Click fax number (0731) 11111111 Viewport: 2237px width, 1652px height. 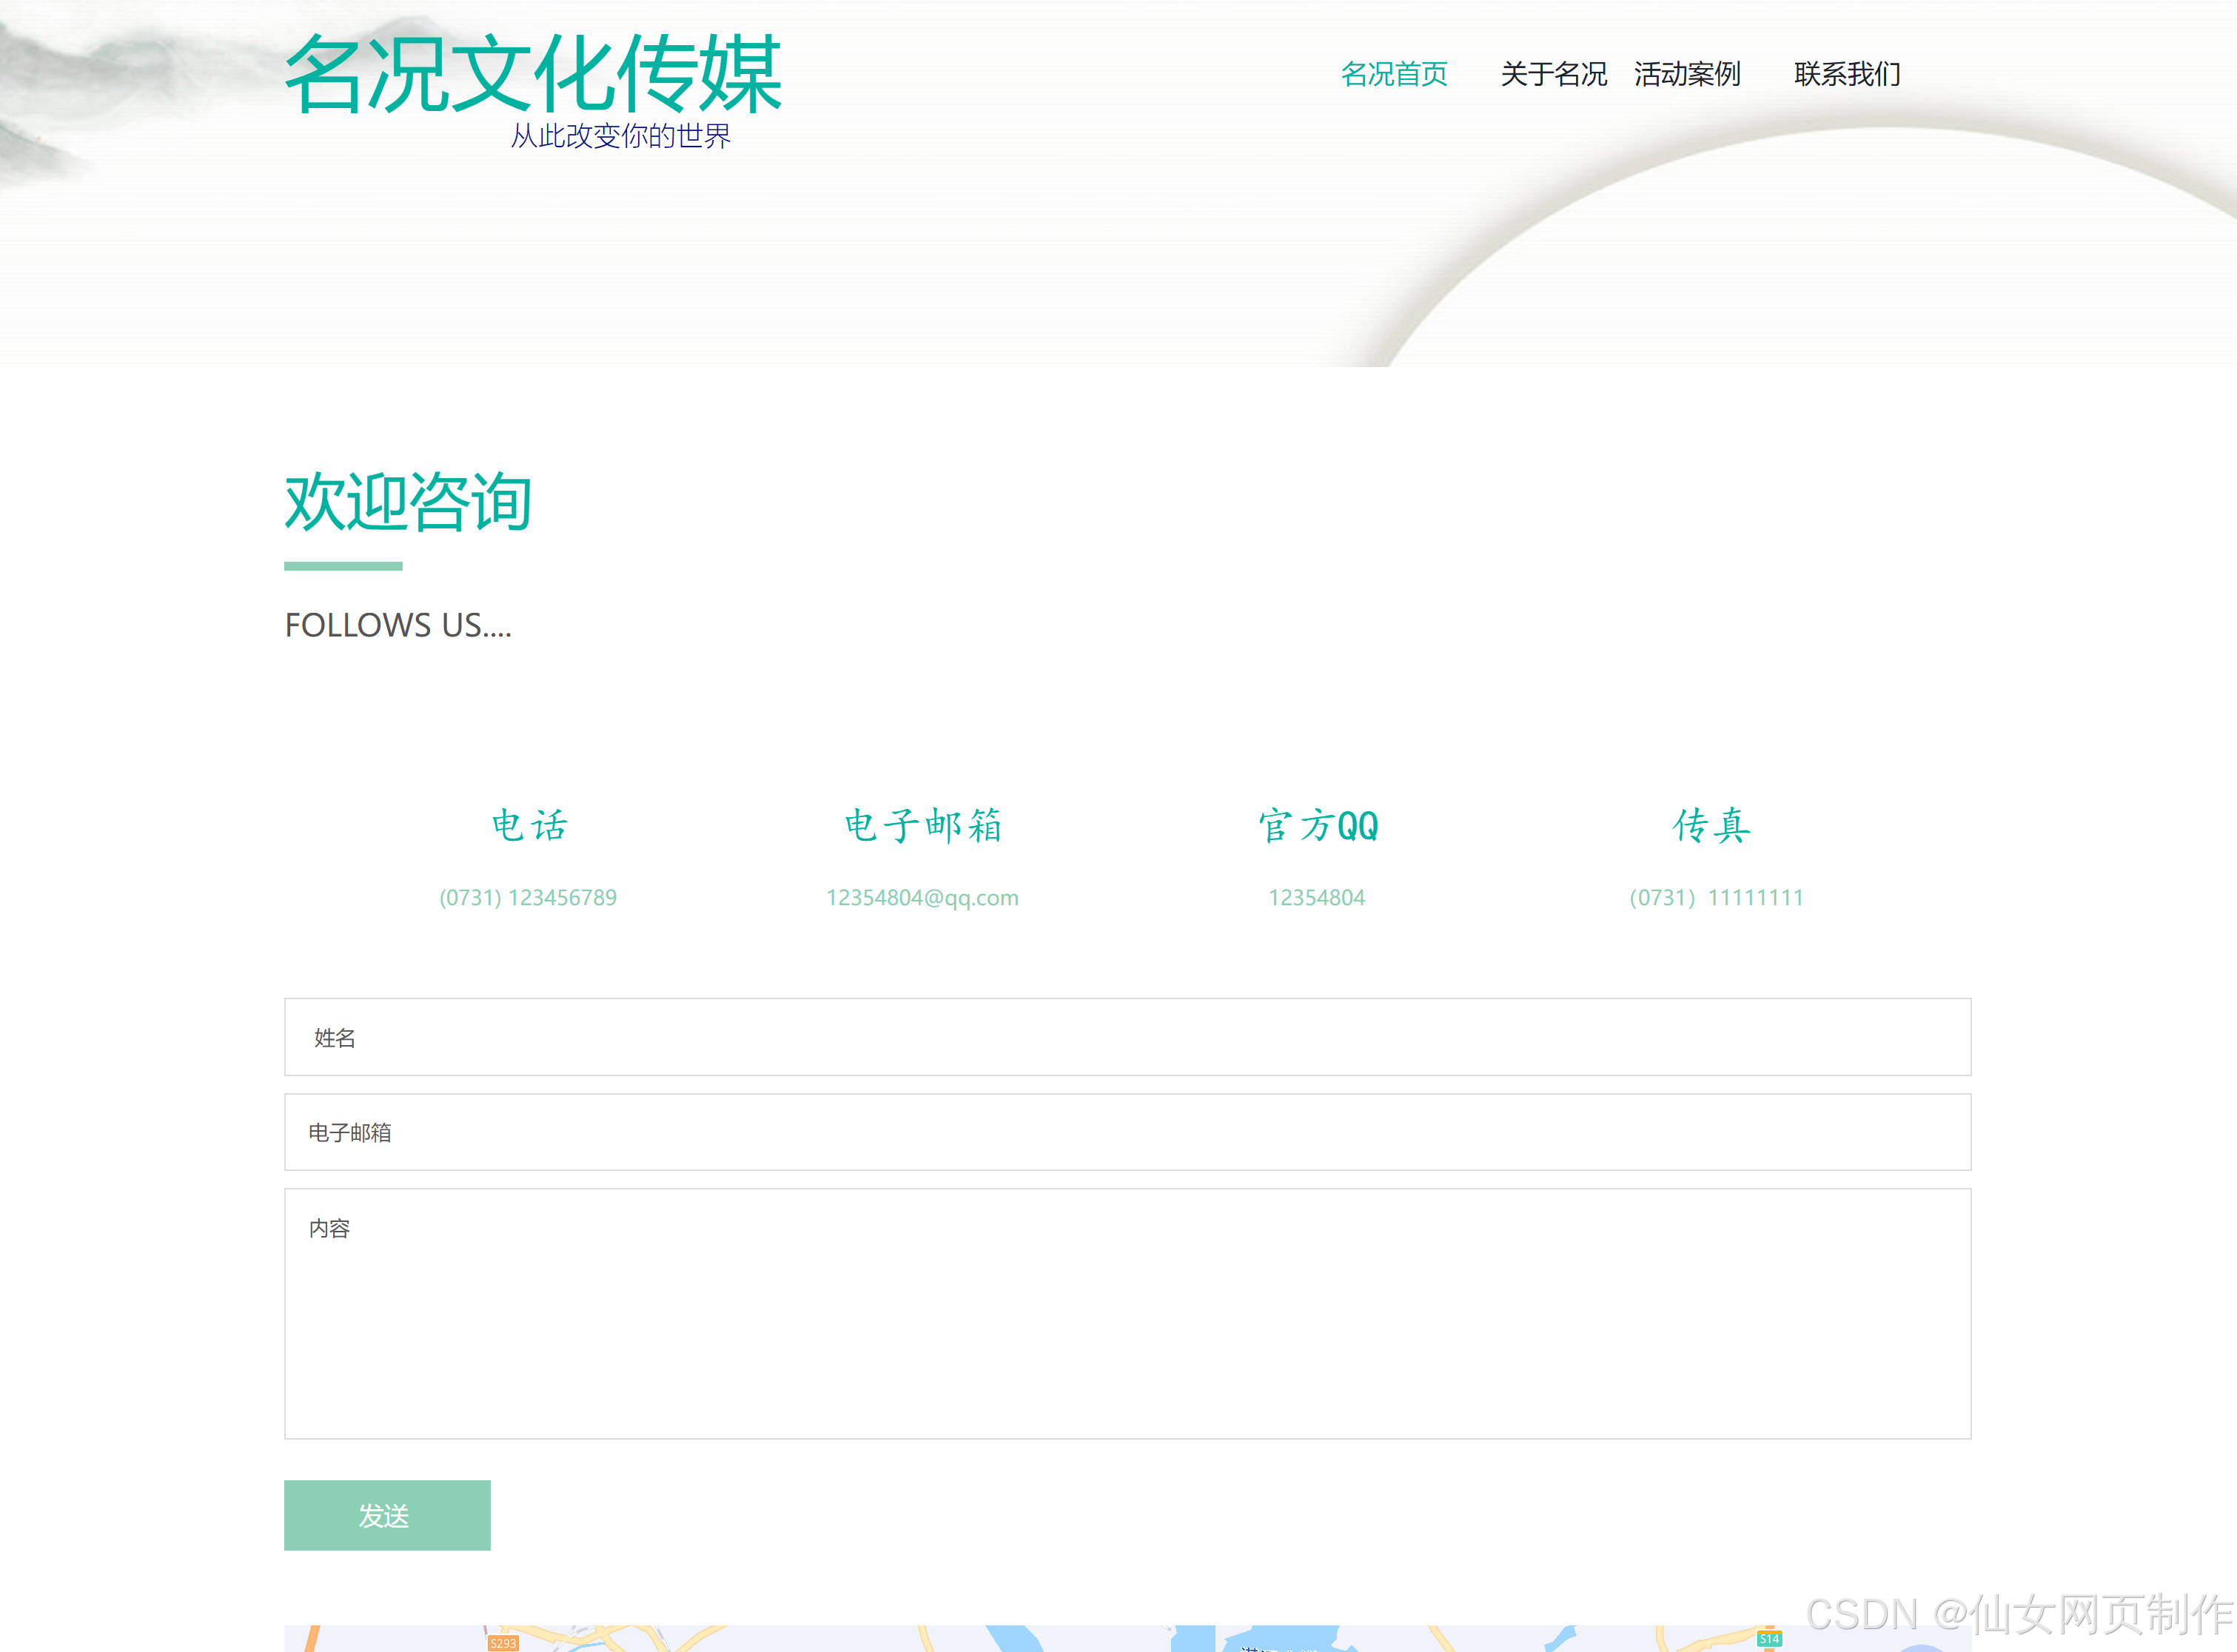(1716, 897)
